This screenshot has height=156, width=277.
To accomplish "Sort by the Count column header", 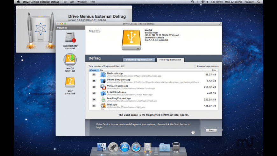I will 94,70.
